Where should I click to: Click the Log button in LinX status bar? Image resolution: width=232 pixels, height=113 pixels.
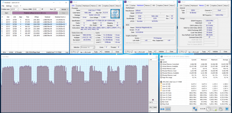point(67,52)
